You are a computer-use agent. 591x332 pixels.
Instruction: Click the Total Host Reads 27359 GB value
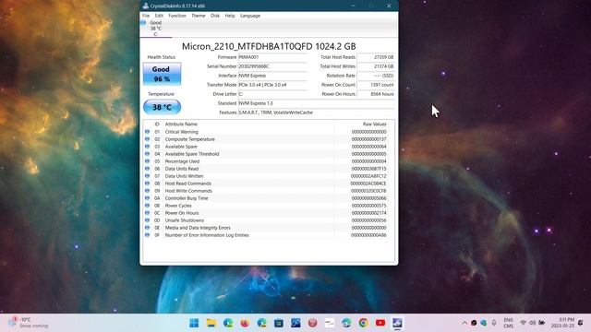(x=376, y=57)
